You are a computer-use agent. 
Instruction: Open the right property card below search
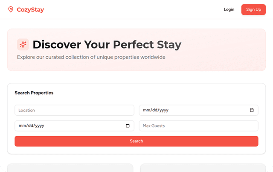(x=203, y=168)
